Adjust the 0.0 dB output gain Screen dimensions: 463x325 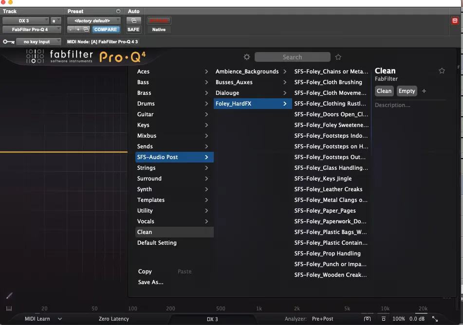click(417, 319)
